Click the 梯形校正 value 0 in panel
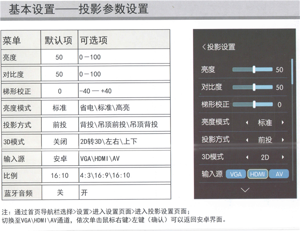 [x=279, y=104]
